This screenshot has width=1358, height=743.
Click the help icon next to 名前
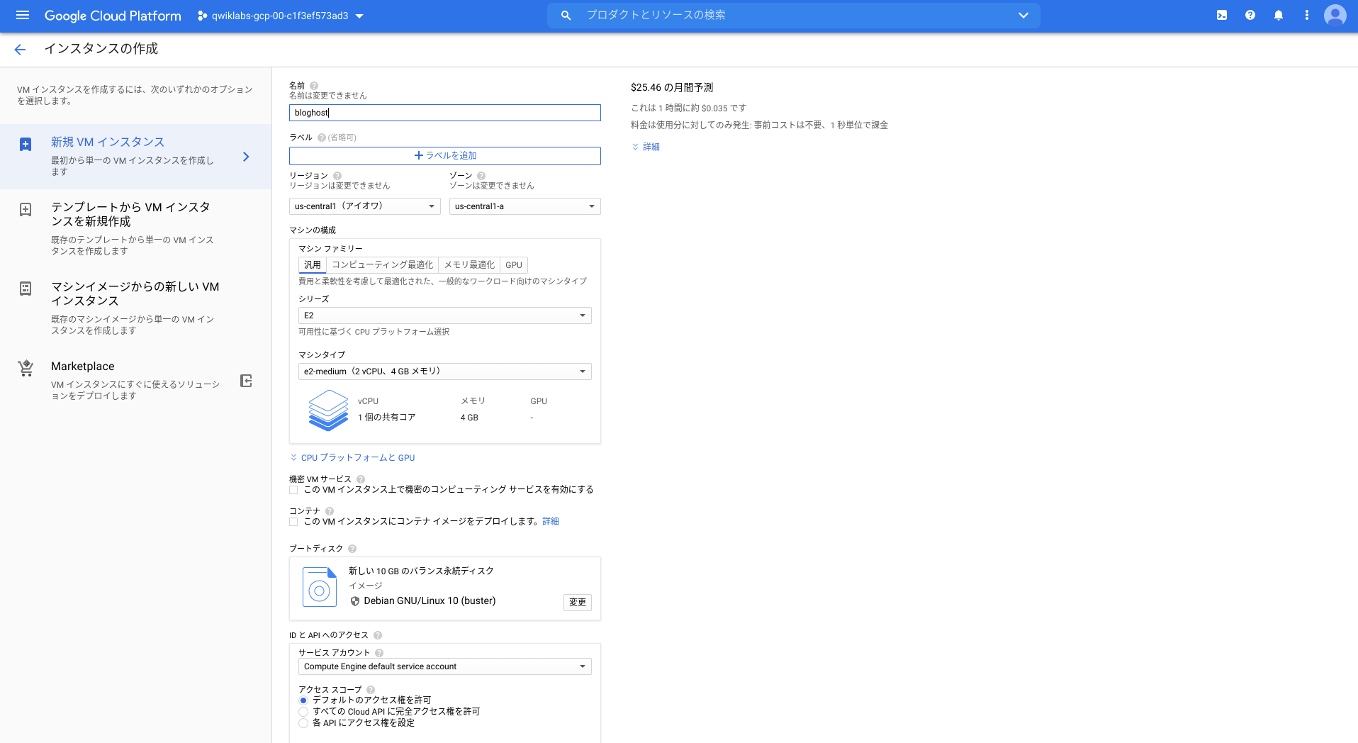[x=314, y=86]
